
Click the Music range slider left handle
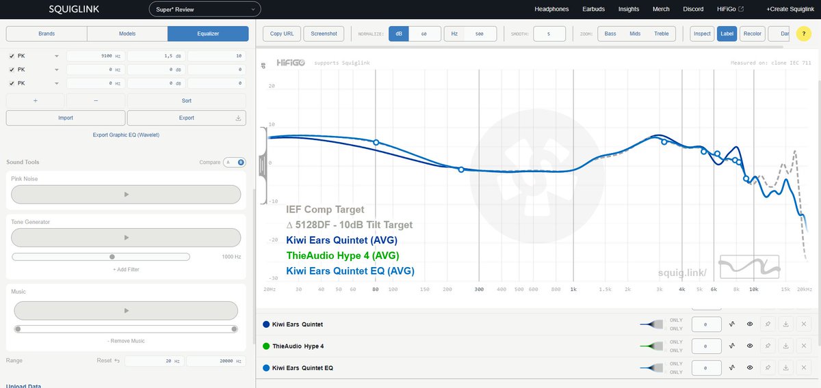click(x=18, y=329)
